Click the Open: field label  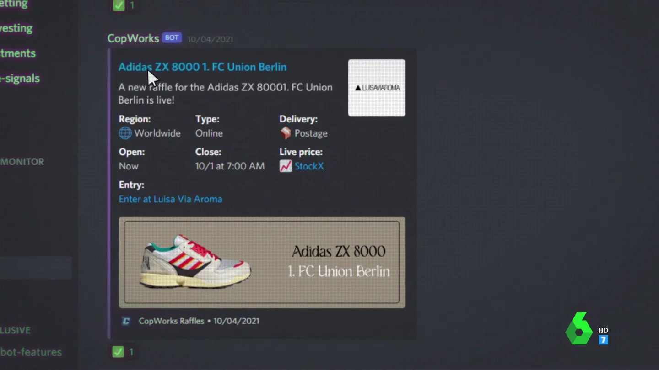tap(132, 152)
